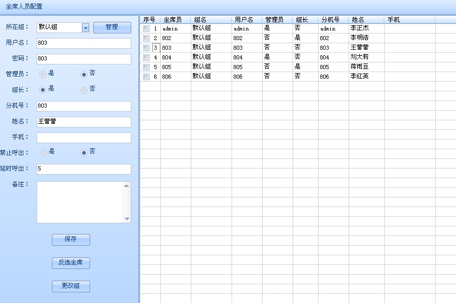Click the 反选坐席 button
This screenshot has height=303, width=456.
71,263
